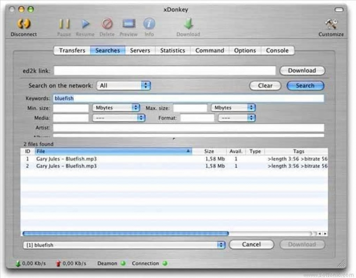Click the toolbar toggle pill in title bar
This screenshot has width=356, height=278.
pyautogui.click(x=339, y=9)
